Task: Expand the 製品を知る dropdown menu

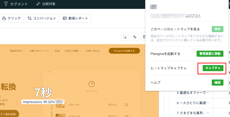Action: (17, 51)
